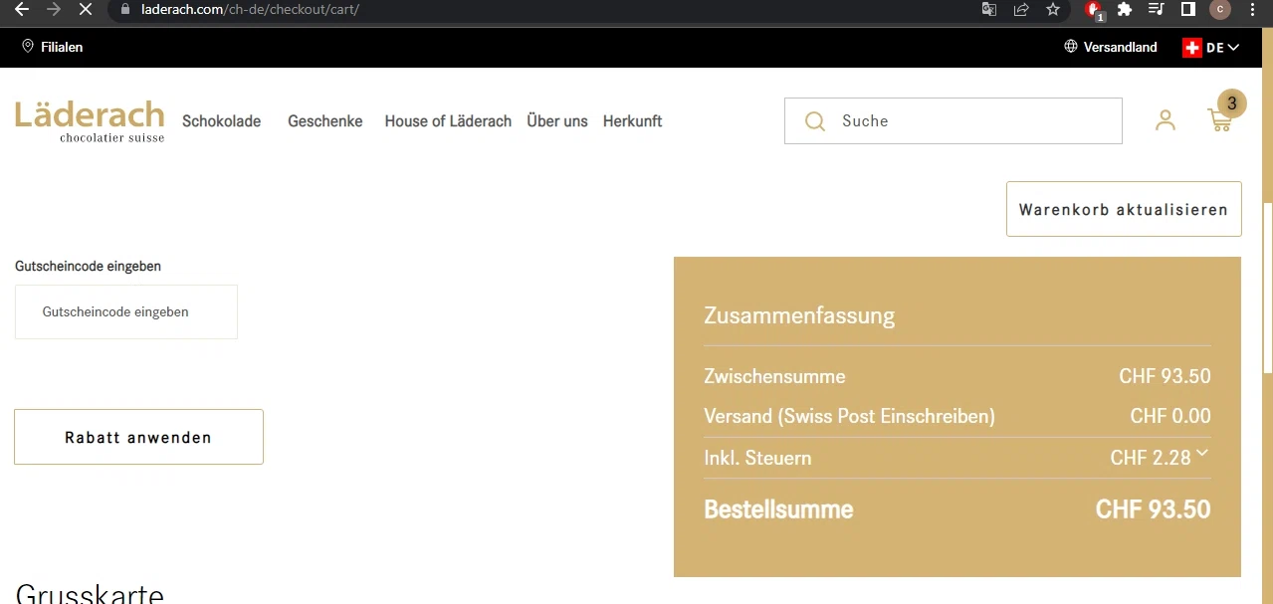Click the share page icon
The width and height of the screenshot is (1273, 604).
pyautogui.click(x=1021, y=10)
